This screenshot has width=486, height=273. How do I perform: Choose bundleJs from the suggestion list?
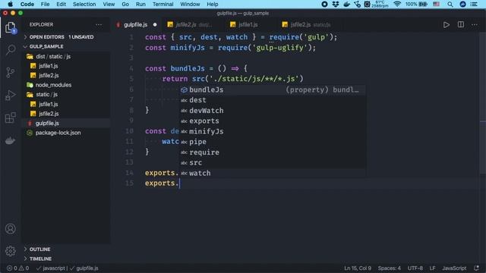[x=273, y=89]
